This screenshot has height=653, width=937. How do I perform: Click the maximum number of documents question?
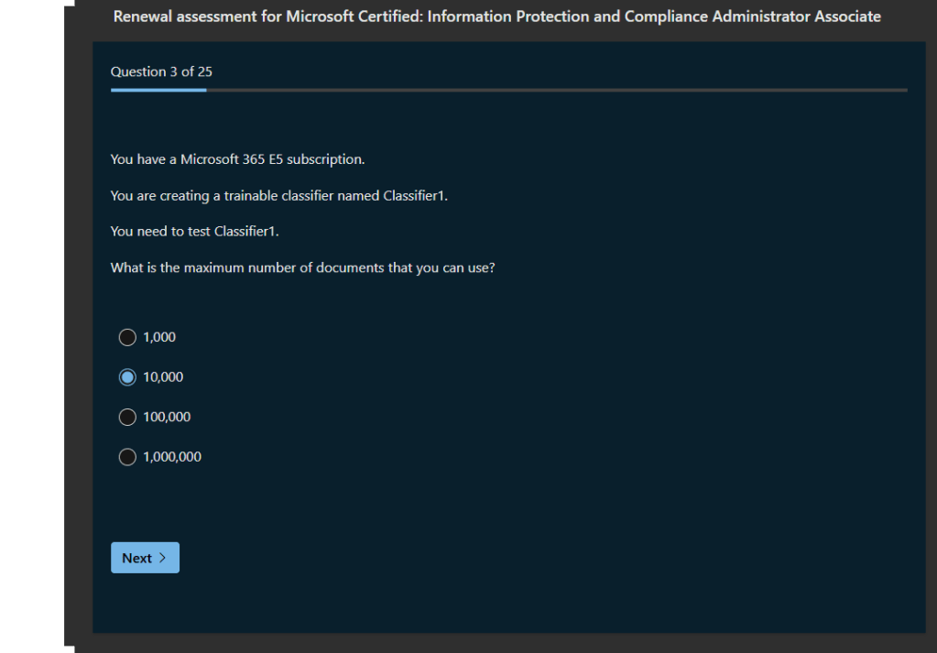click(302, 268)
